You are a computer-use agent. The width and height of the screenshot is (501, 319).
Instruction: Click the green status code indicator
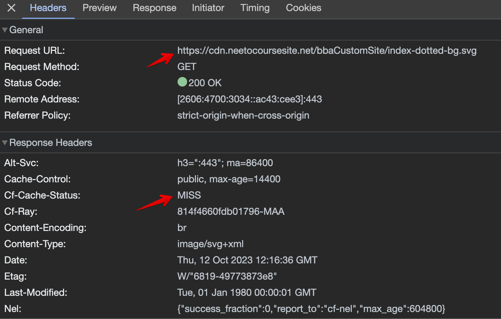coord(182,82)
